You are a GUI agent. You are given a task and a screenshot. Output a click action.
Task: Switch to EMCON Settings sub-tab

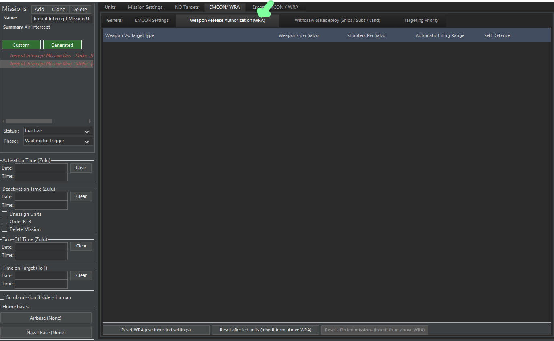[x=152, y=20]
